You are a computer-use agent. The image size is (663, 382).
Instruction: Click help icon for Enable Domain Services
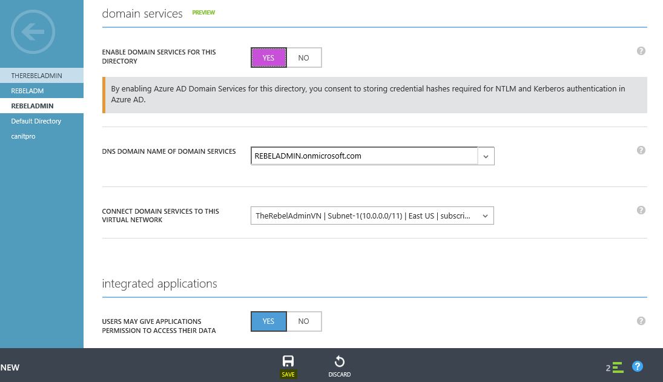641,51
